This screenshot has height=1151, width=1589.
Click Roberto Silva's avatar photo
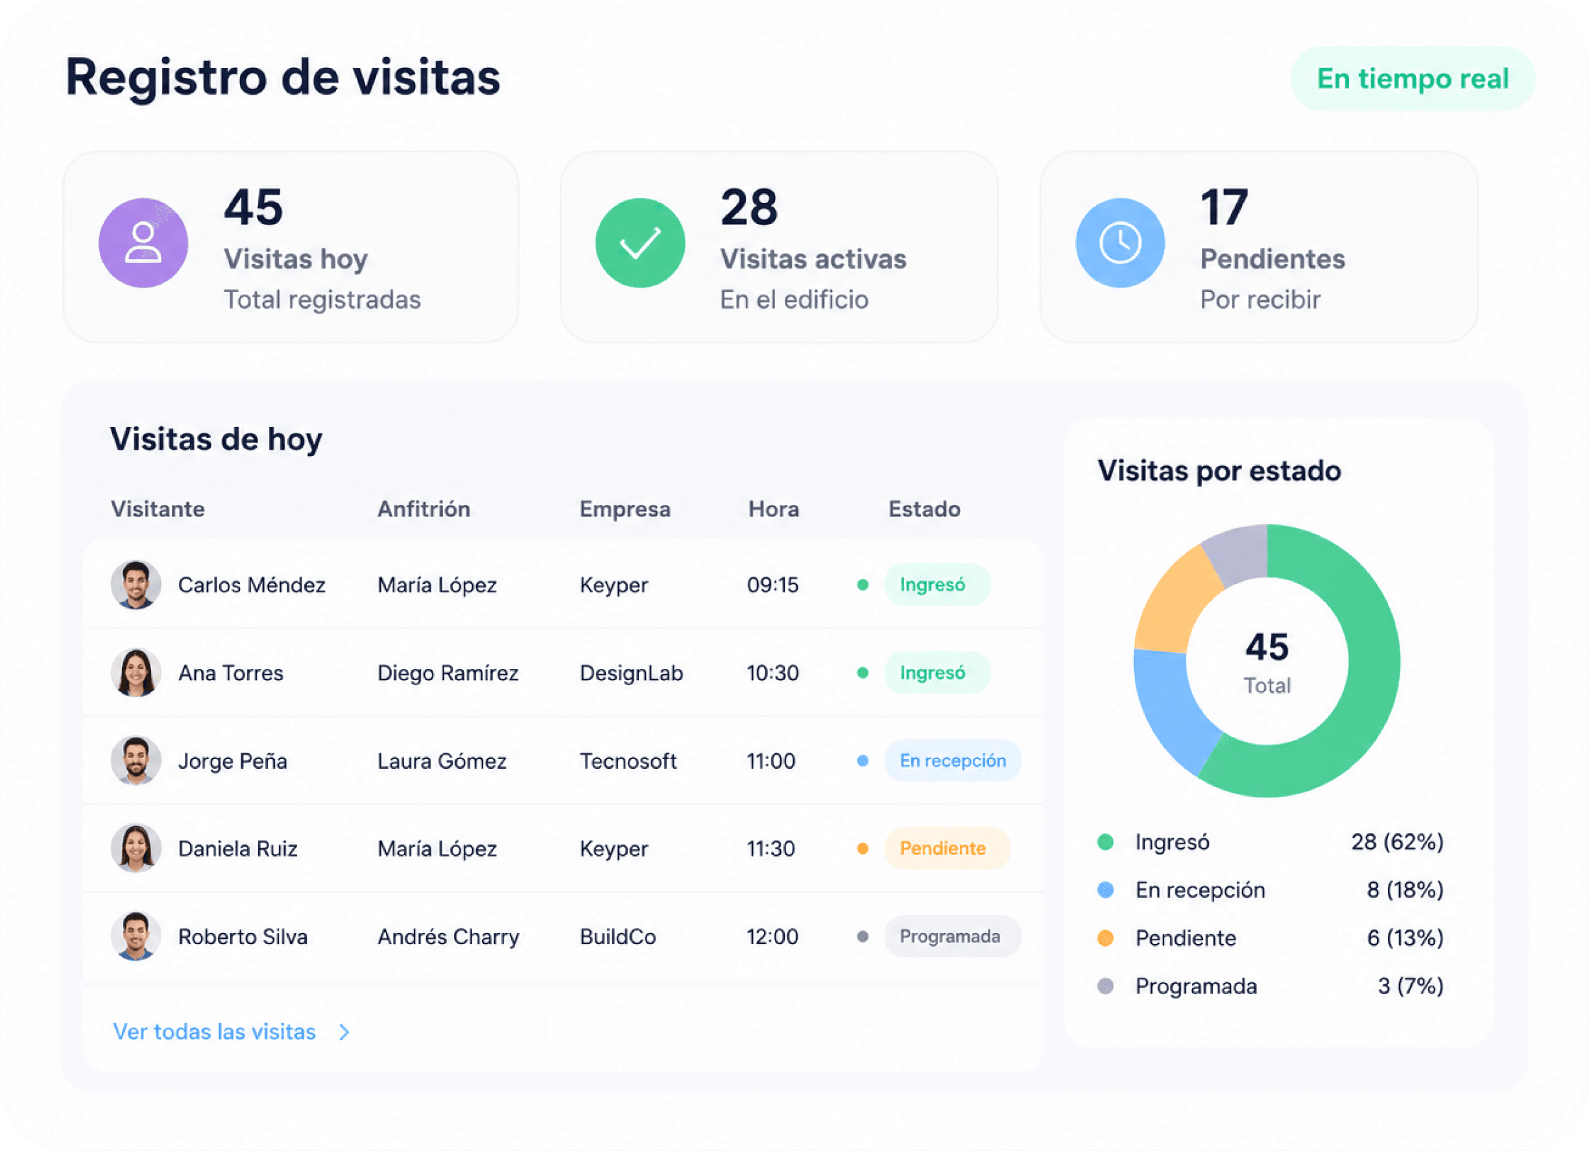coord(136,936)
